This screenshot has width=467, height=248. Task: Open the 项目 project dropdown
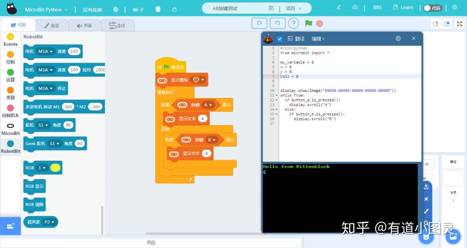(294, 8)
